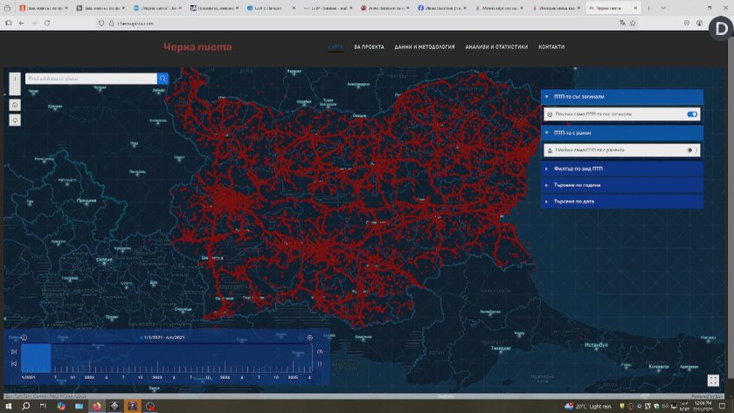Open the fullscreen map icon
Screen dimensions: 734x413
[713, 380]
